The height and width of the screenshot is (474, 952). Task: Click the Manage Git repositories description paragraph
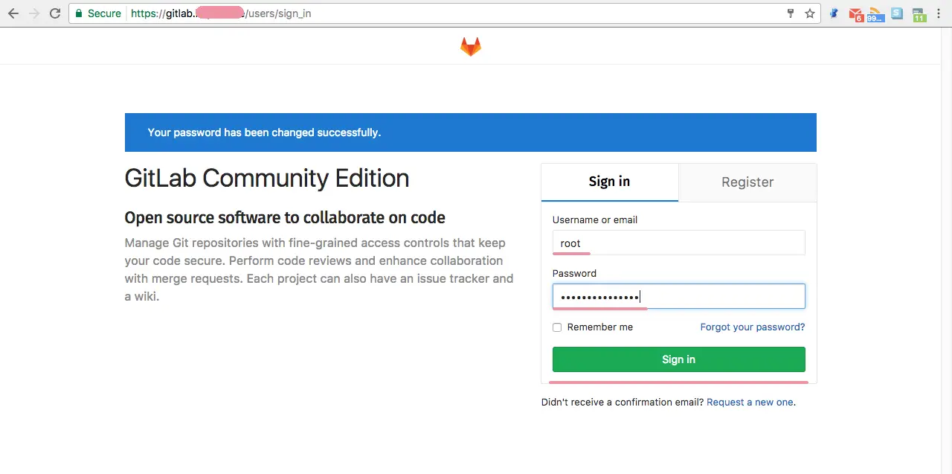pyautogui.click(x=319, y=269)
